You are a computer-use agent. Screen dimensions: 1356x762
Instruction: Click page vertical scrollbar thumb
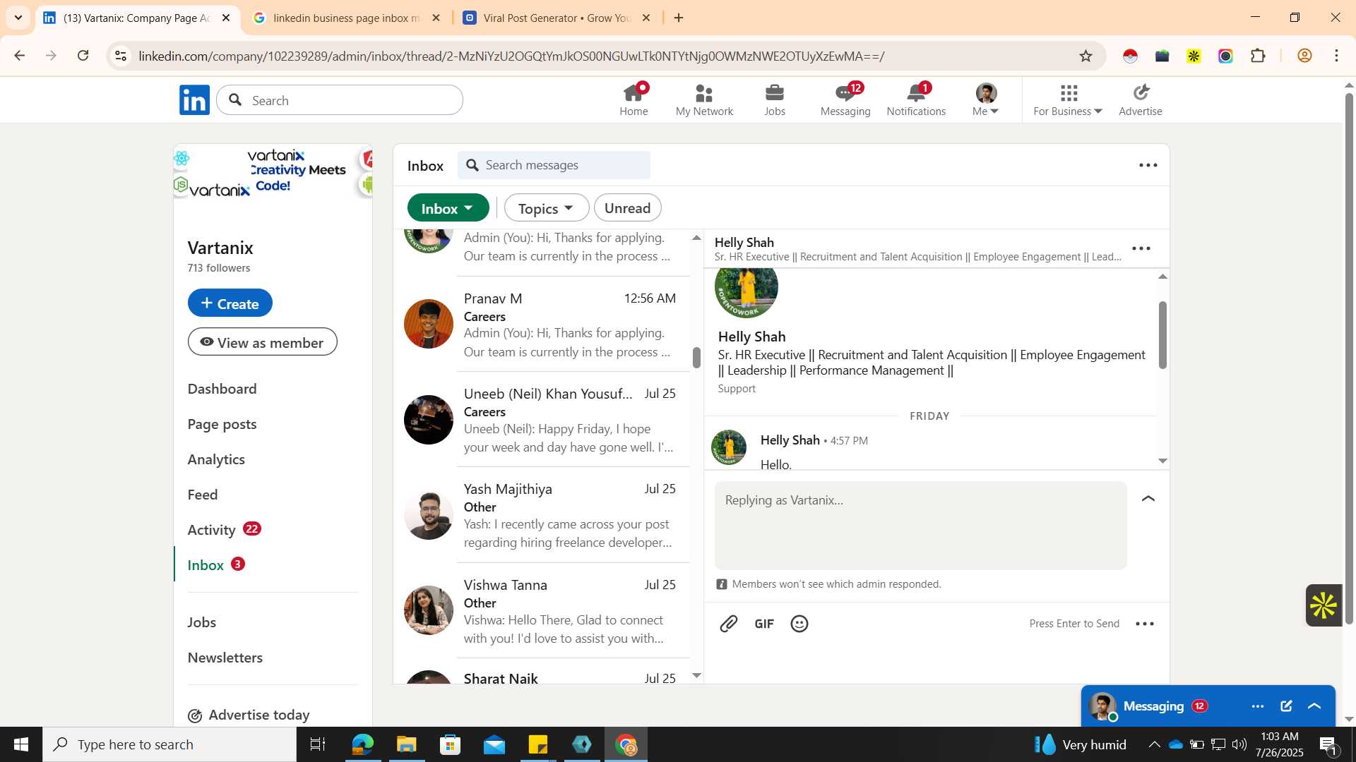point(1348,358)
